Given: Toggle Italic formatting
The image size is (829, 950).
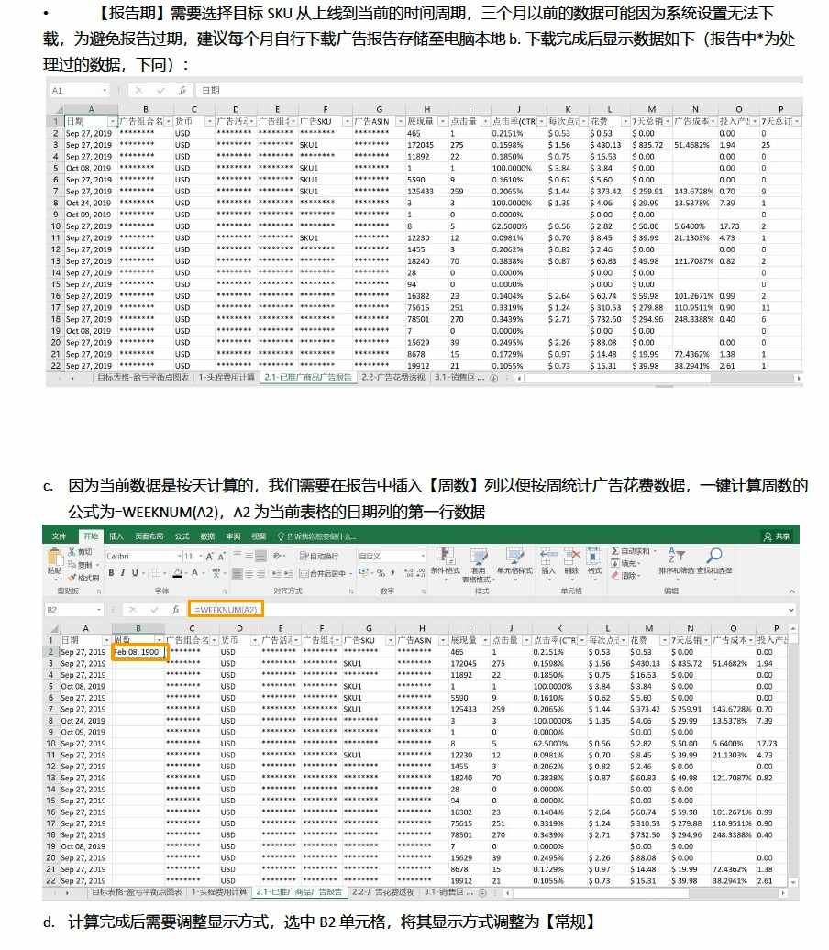Looking at the screenshot, I should (x=123, y=572).
